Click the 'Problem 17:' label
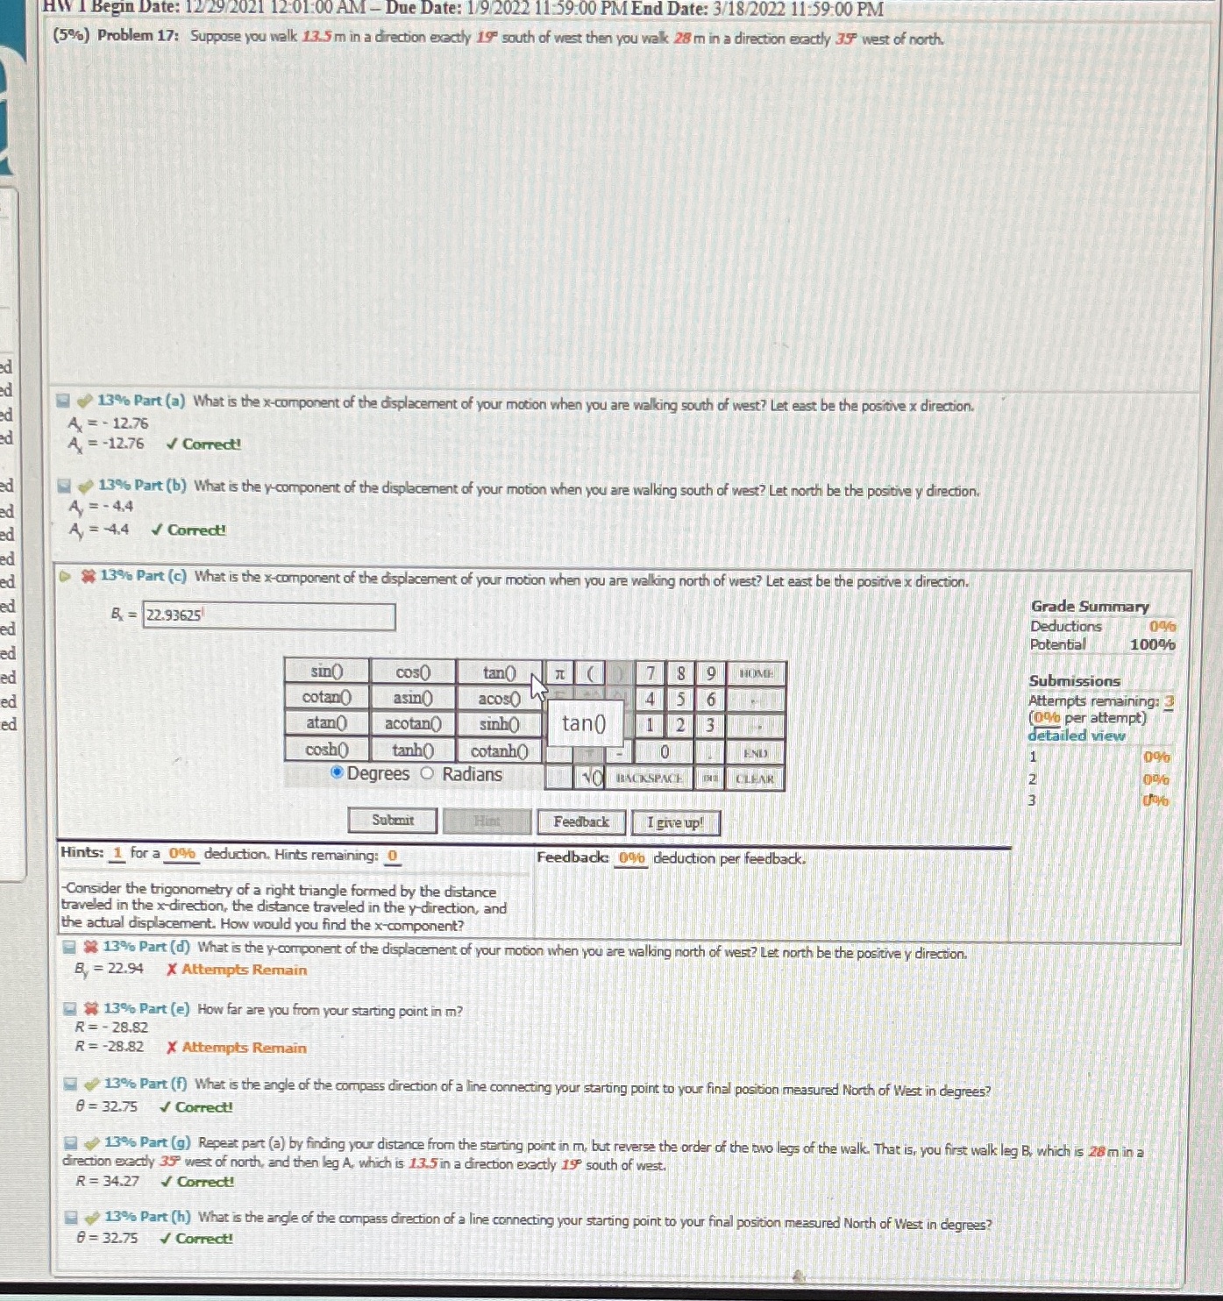 click(x=139, y=36)
